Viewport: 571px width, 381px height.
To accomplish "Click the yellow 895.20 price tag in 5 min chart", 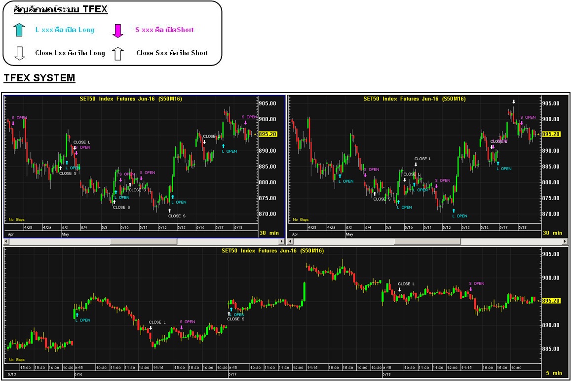I will [x=551, y=301].
